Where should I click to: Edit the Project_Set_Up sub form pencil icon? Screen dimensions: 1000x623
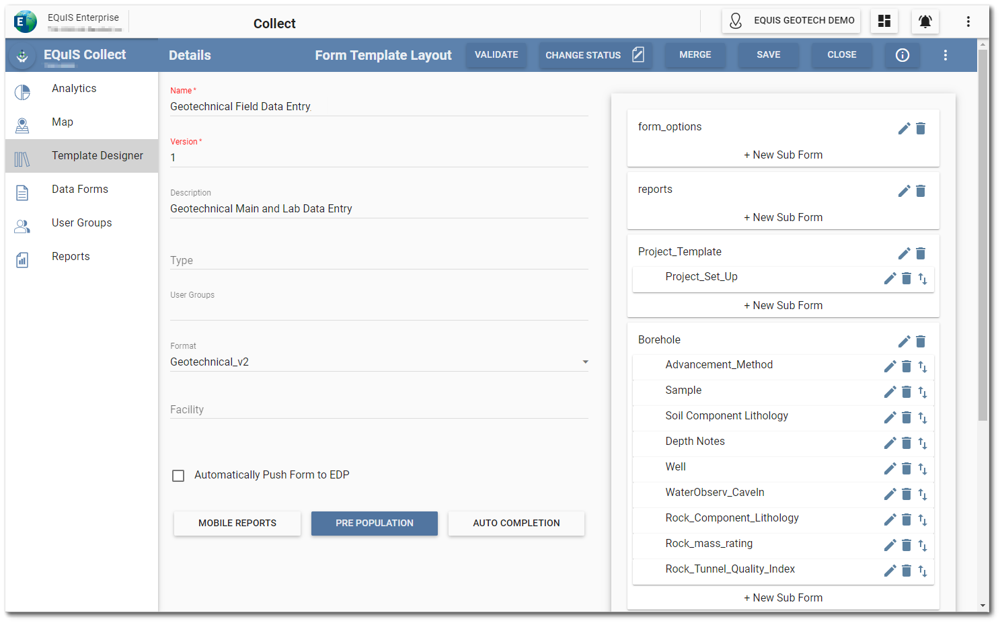890,278
